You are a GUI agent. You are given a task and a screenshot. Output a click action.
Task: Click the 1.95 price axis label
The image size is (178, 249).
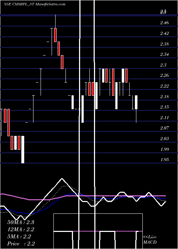click(x=164, y=160)
